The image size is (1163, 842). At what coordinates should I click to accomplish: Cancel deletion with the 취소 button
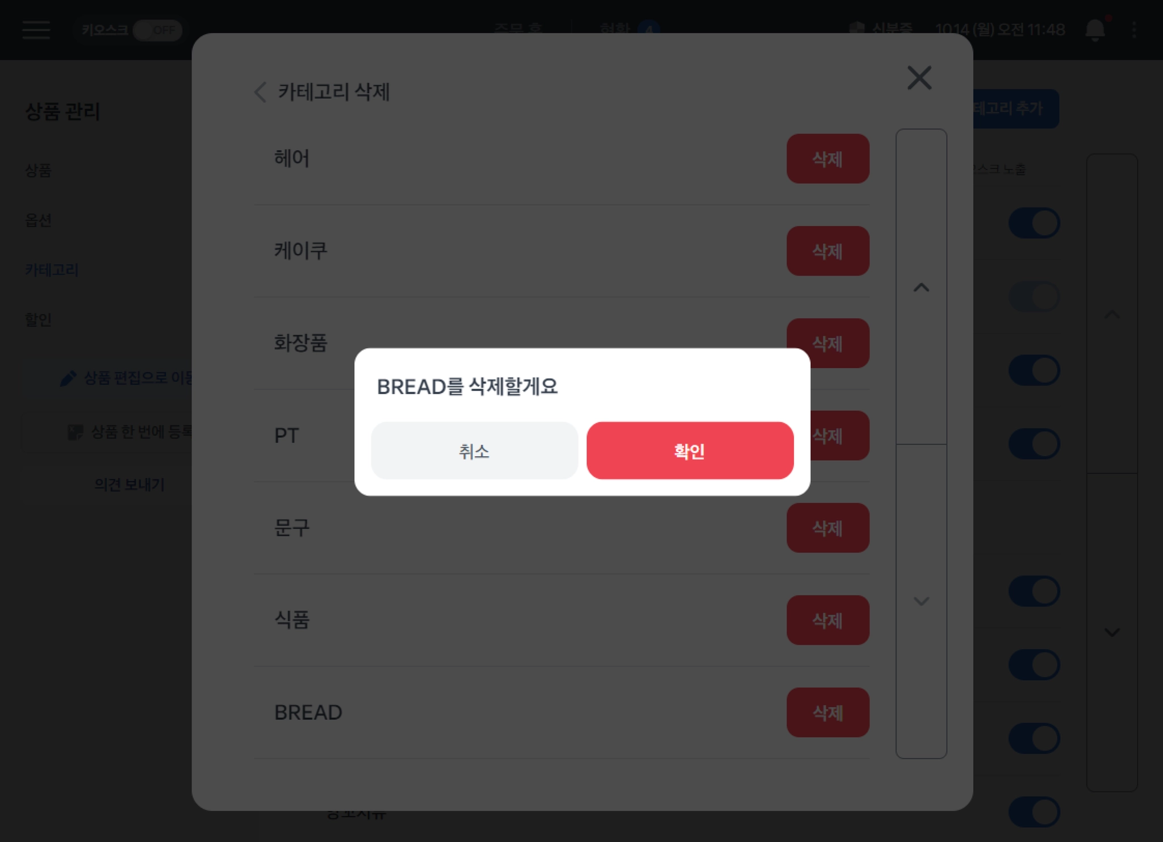tap(474, 451)
